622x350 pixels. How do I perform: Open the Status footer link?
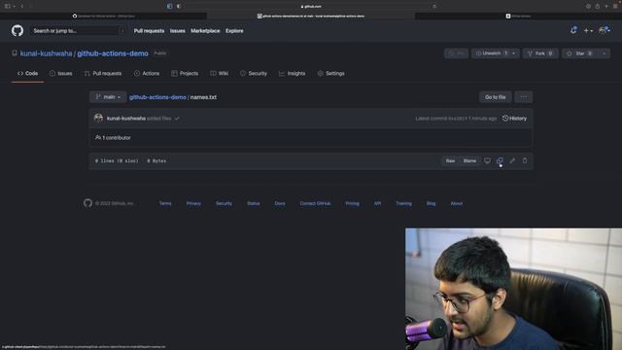pyautogui.click(x=253, y=203)
